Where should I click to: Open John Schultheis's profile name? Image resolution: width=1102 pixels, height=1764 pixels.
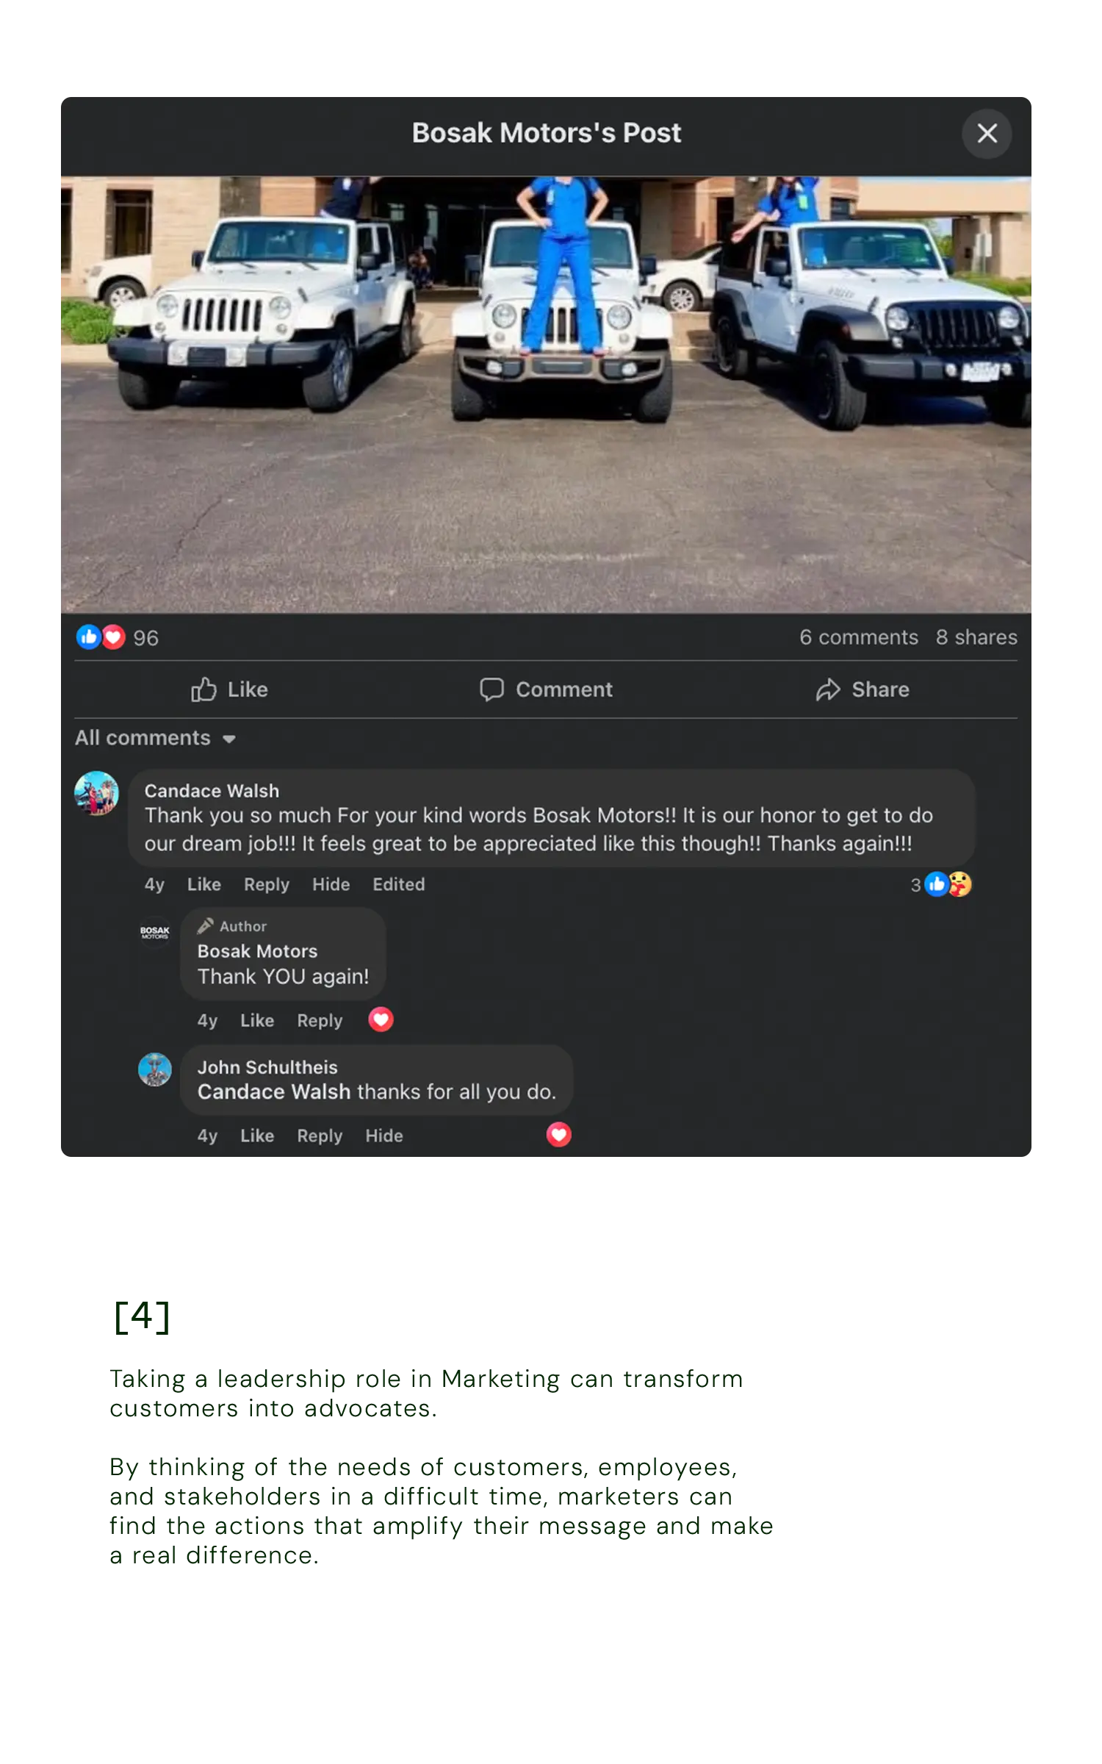[267, 1067]
